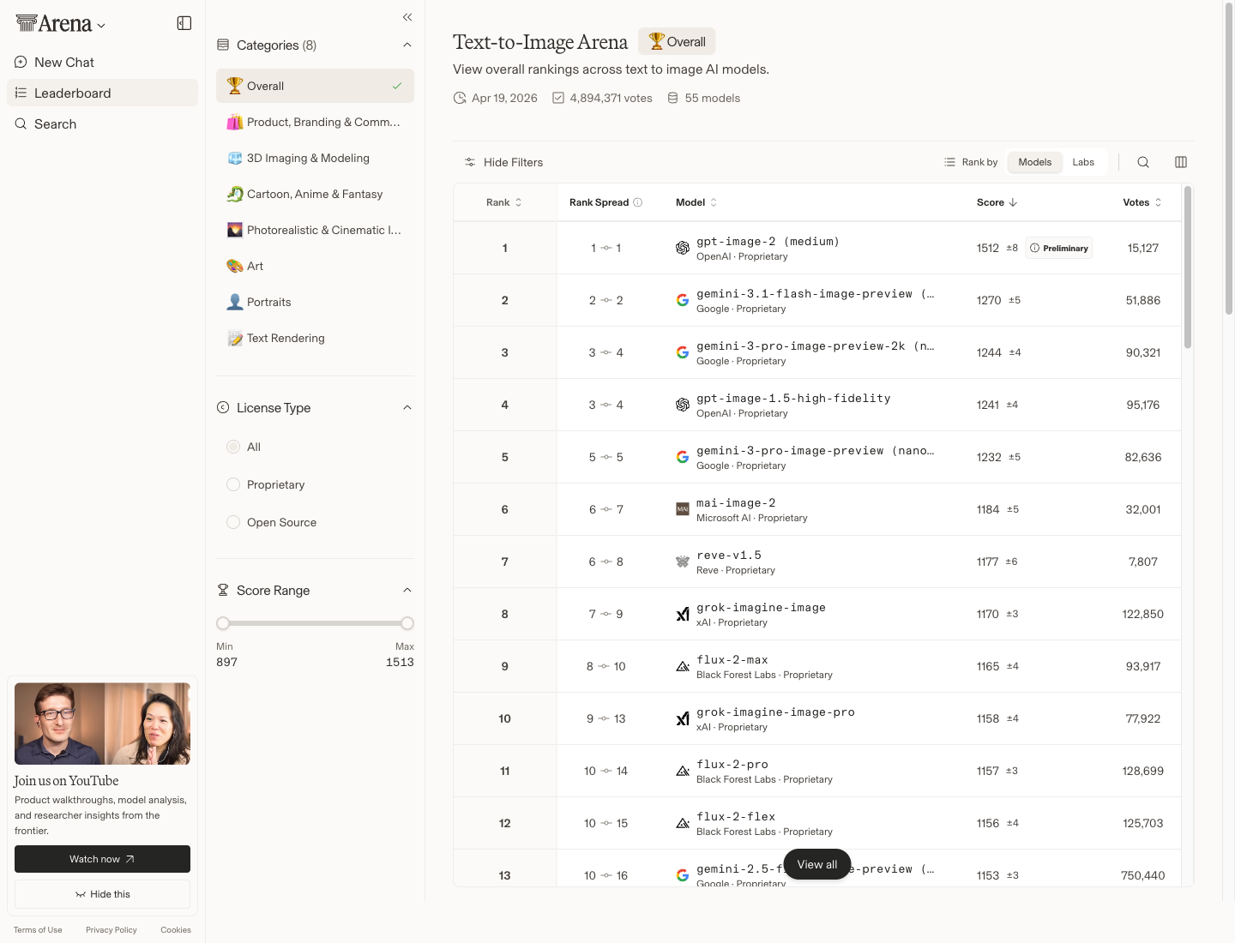
Task: Open the YouTube promo thumbnail
Action: pyautogui.click(x=102, y=724)
